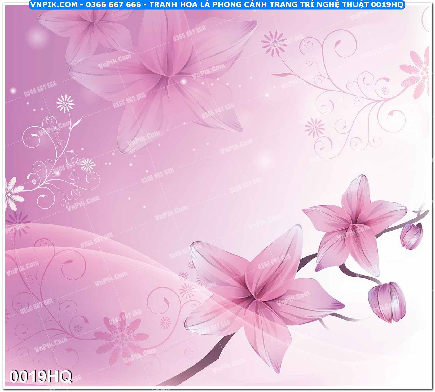The height and width of the screenshot is (392, 435).
Task: Click the pink daisy cut off at right edge
Action: tap(419, 72)
